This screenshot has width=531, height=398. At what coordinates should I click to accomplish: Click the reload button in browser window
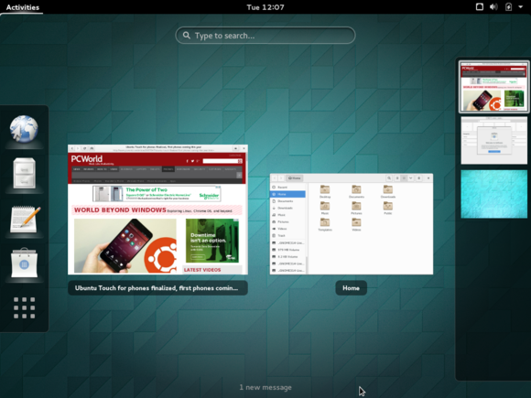tap(84, 148)
